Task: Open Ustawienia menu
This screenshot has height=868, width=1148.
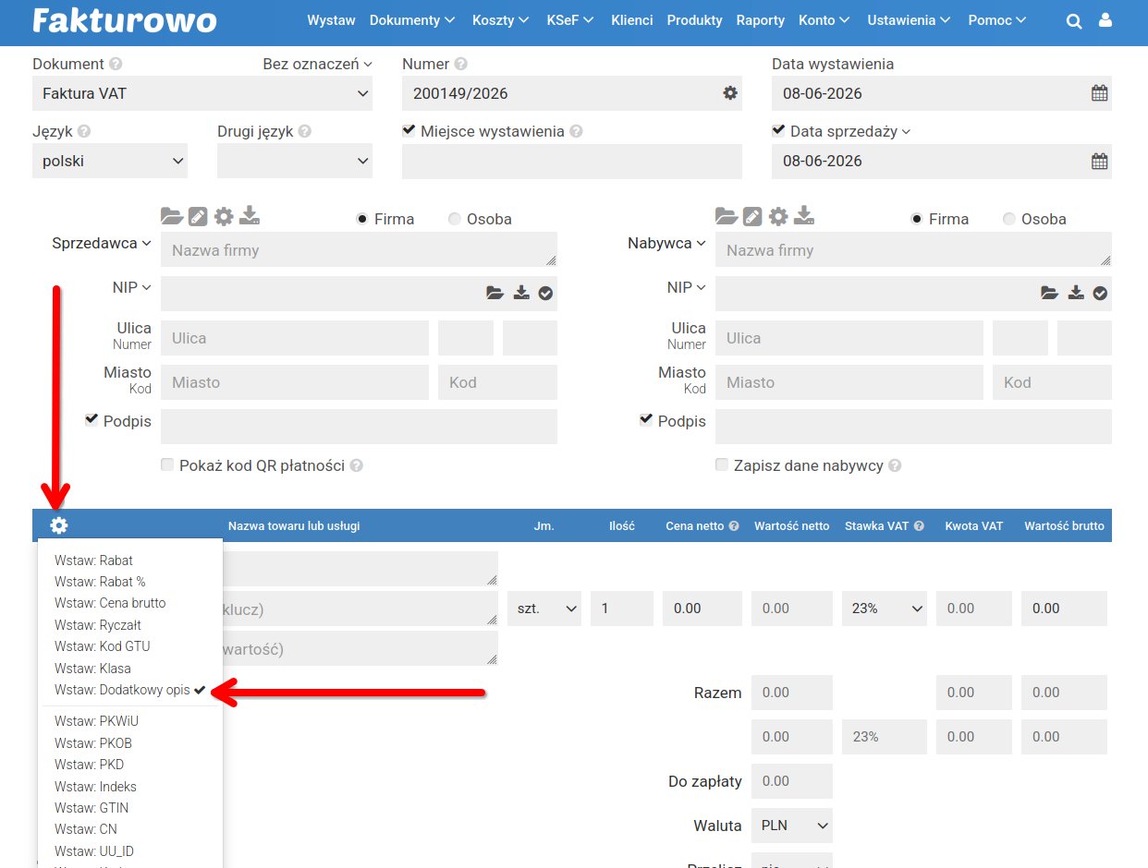Action: (x=910, y=20)
